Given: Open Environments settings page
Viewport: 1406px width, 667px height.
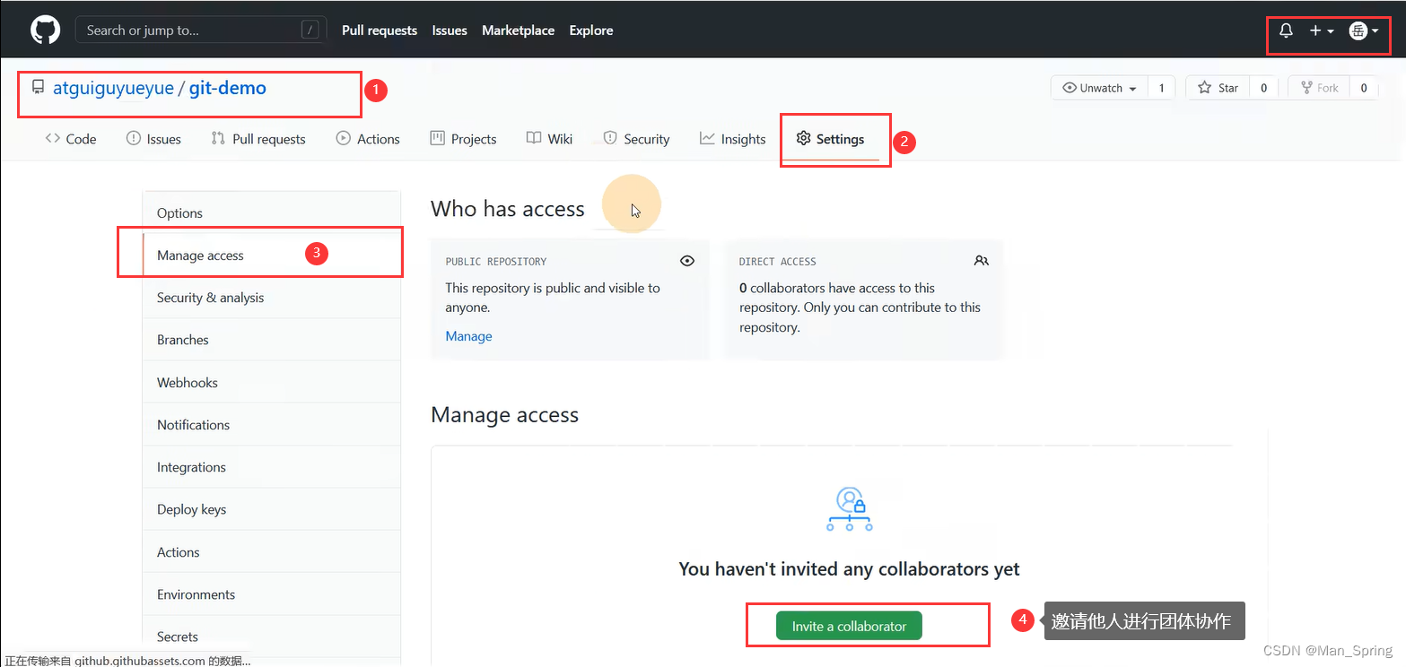Looking at the screenshot, I should (x=272, y=594).
